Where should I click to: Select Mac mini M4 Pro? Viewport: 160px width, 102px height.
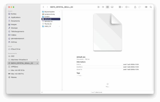(x=23, y=74)
